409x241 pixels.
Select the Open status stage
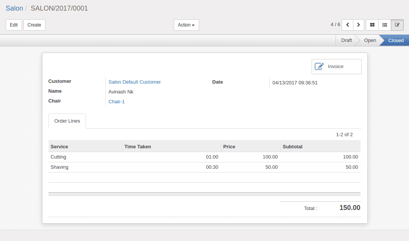pyautogui.click(x=370, y=40)
